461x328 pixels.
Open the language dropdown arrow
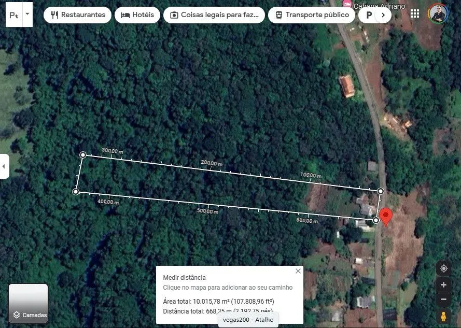point(27,14)
